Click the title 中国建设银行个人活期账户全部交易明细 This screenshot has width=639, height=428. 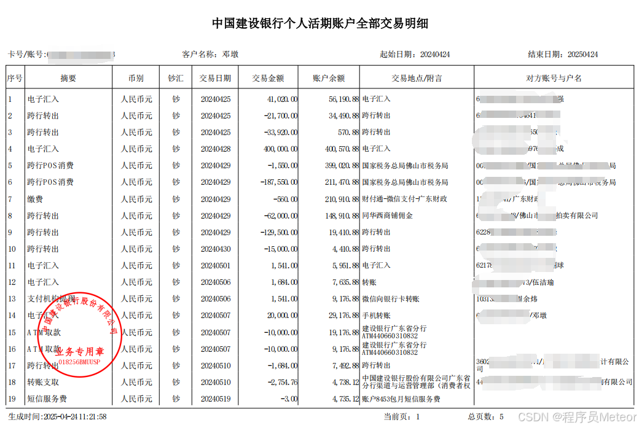[x=320, y=23]
